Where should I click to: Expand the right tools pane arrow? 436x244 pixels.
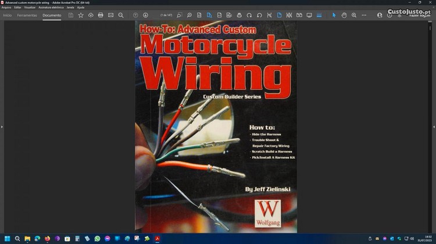pos(433,126)
